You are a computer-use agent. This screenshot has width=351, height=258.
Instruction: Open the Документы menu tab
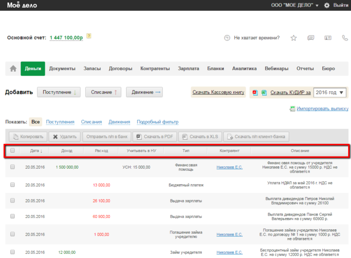tap(62, 69)
